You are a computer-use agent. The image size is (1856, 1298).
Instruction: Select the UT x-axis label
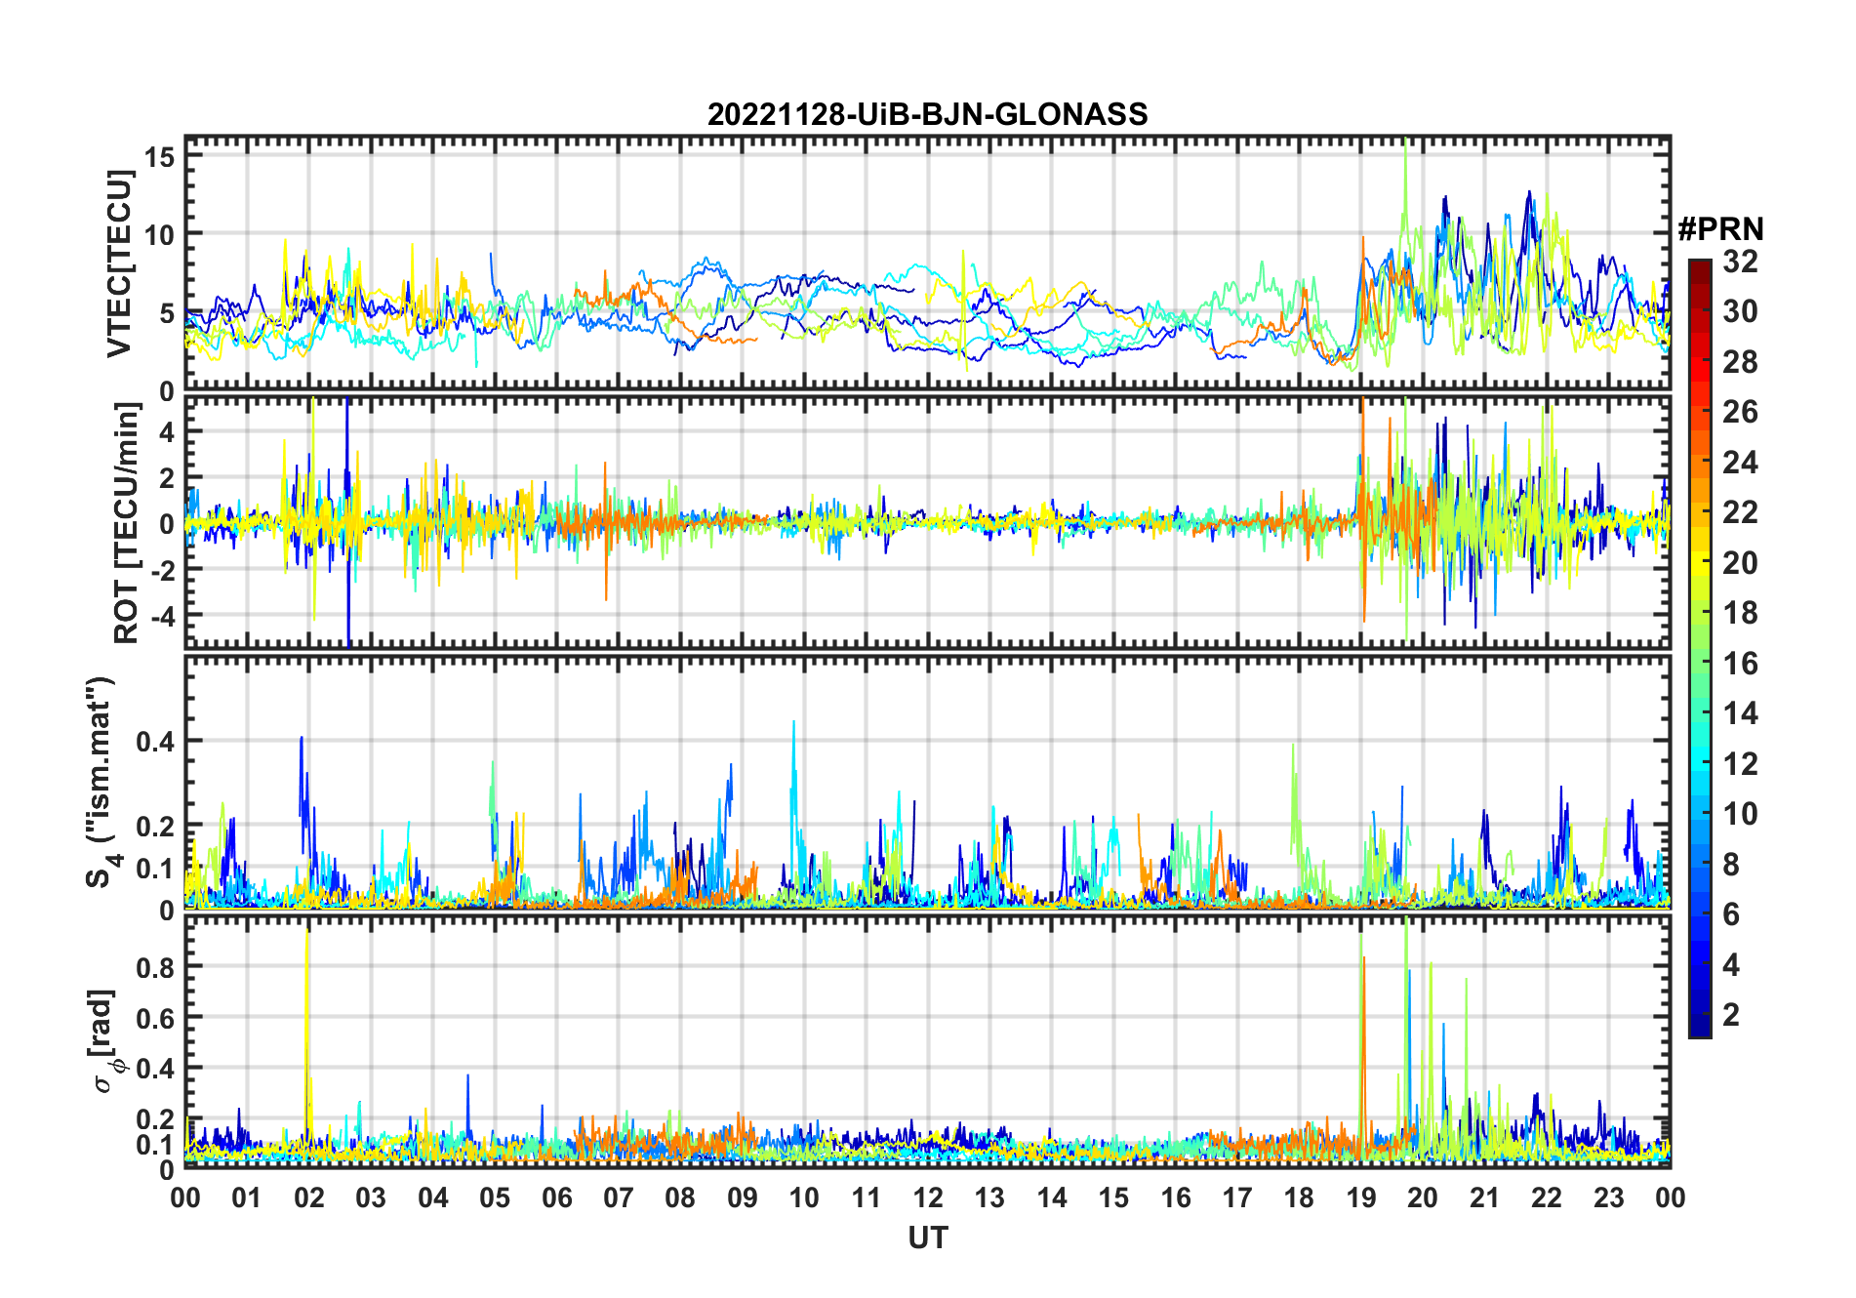927,1237
